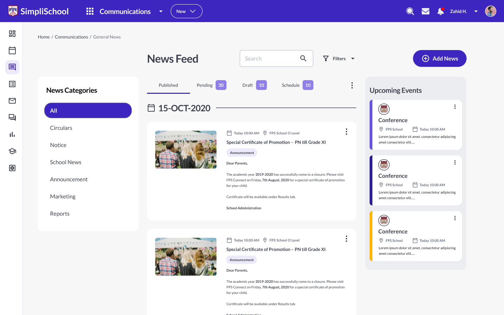Click the magnifier icon in Search box
Viewport: 504px width, 315px height.
tap(303, 58)
